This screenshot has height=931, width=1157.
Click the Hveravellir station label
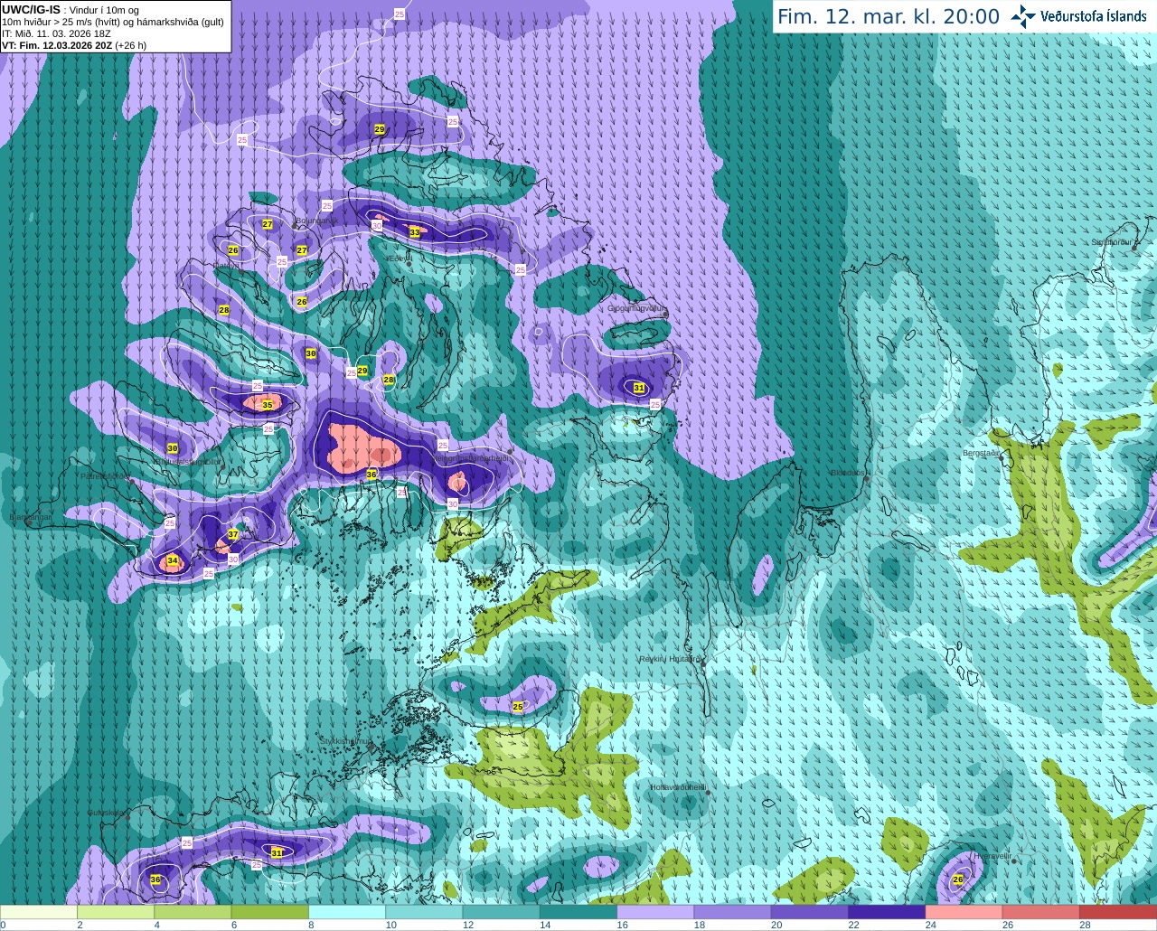(x=992, y=855)
